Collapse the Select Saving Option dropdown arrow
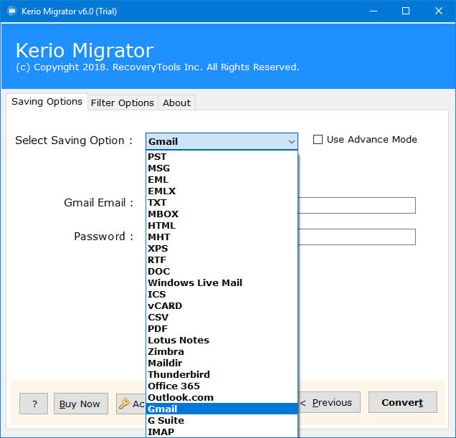Screen dimensions: 456x438 pos(291,142)
